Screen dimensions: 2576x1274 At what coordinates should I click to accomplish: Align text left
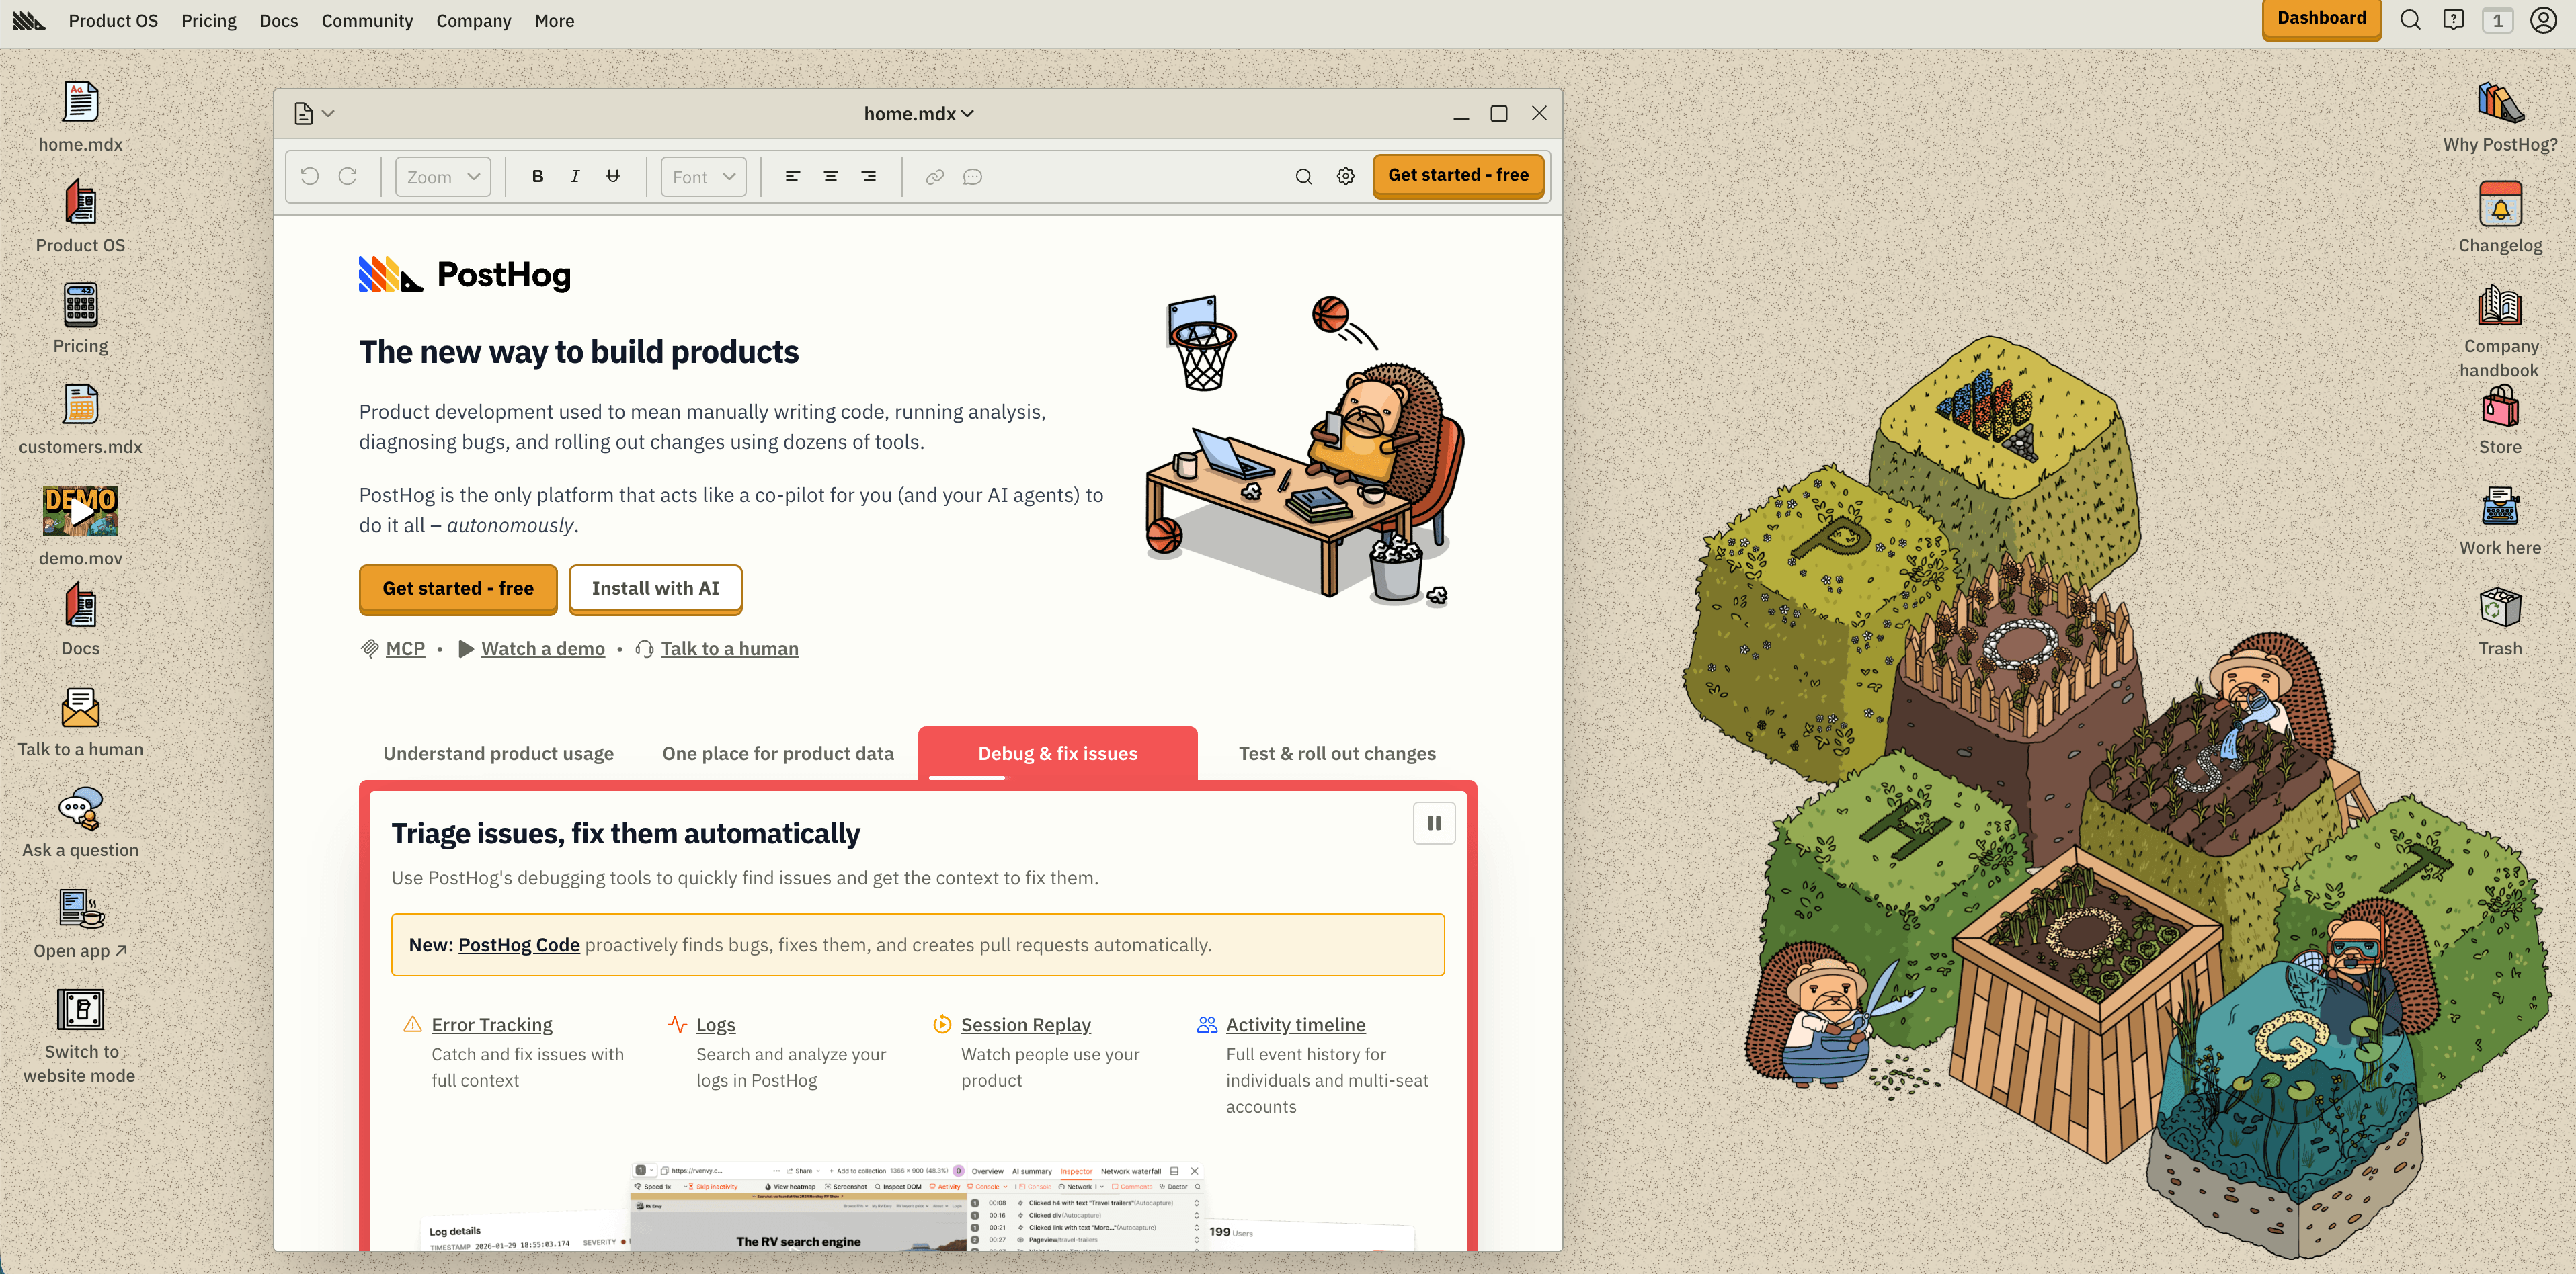coord(793,177)
